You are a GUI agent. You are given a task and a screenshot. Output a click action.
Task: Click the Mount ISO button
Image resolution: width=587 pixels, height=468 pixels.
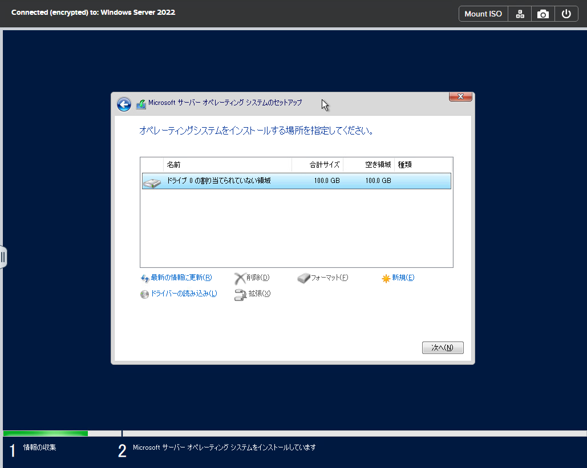point(483,14)
